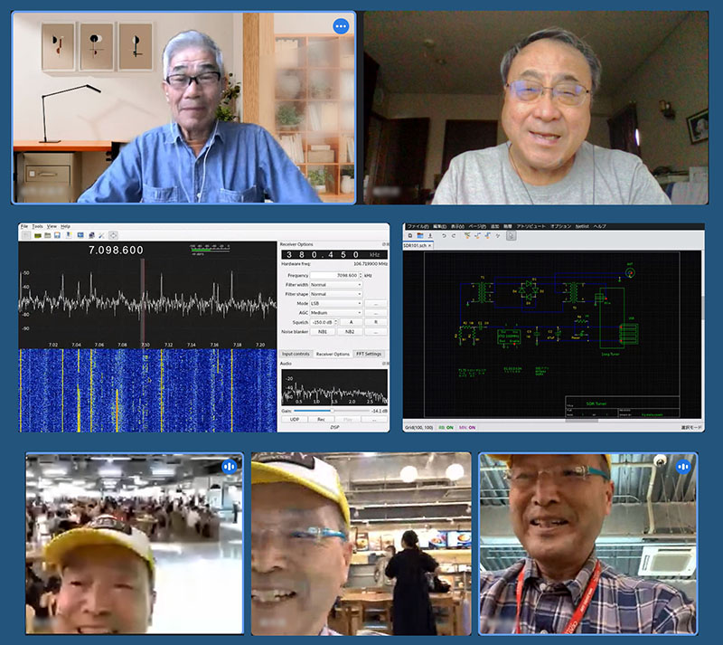Click the green hardware device icon in SDR toolbar
The width and height of the screenshot is (723, 645).
pos(38,235)
